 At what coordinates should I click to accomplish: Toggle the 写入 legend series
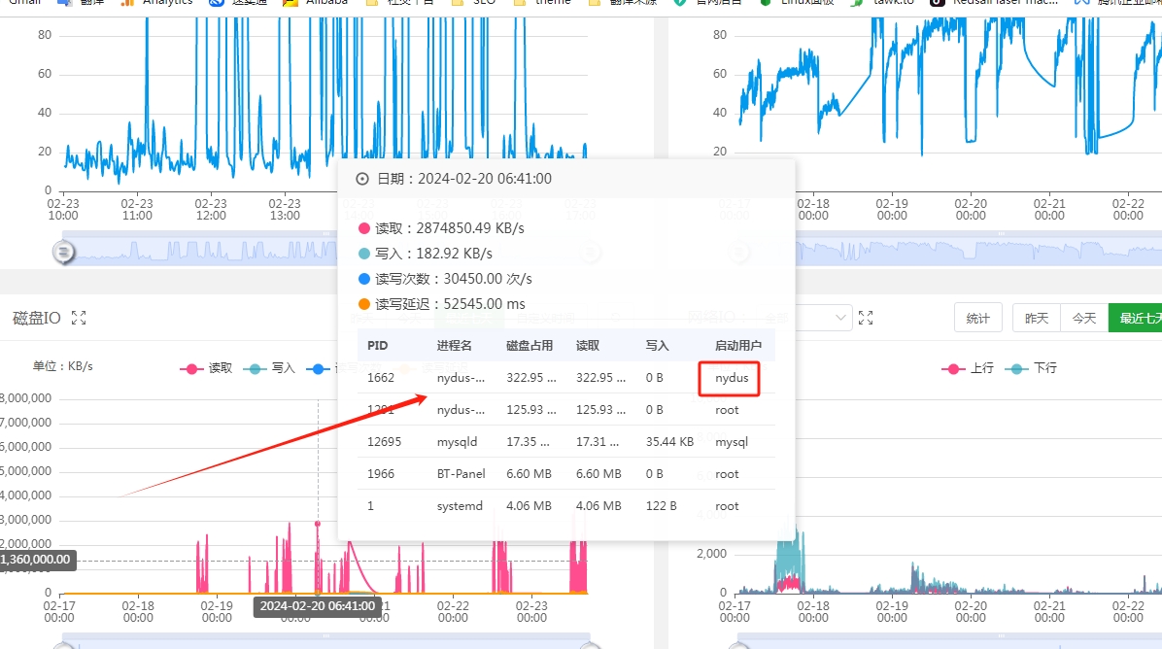point(268,368)
